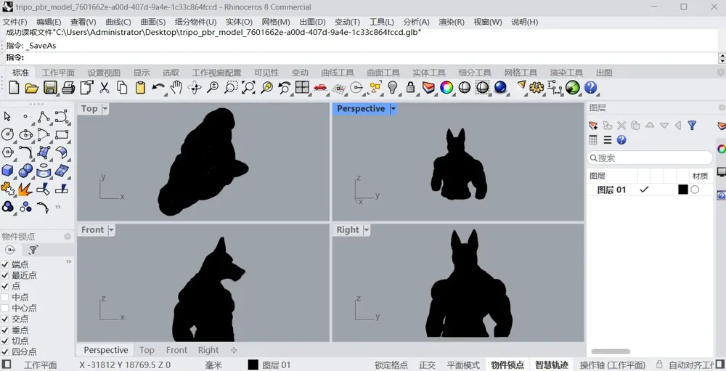This screenshot has height=371, width=726.
Task: Enable the 中点 object snap checkbox
Action: pyautogui.click(x=4, y=298)
